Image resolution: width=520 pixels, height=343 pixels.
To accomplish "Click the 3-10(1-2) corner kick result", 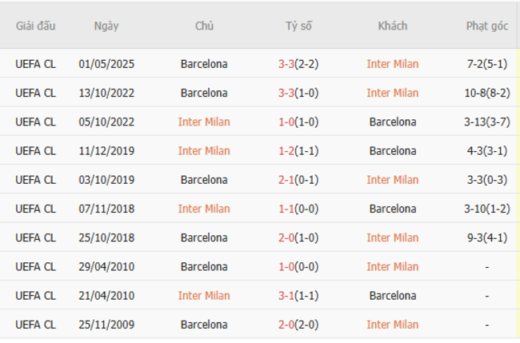I will coord(487,209).
